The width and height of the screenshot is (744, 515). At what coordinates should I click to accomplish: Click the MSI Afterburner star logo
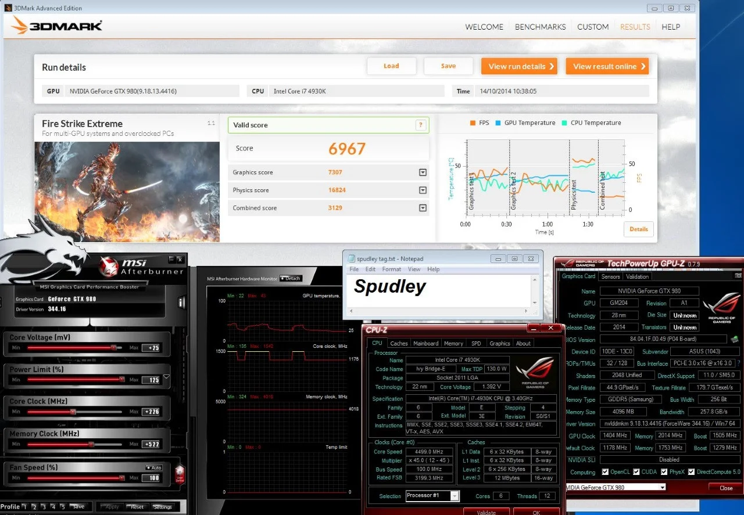coord(109,267)
